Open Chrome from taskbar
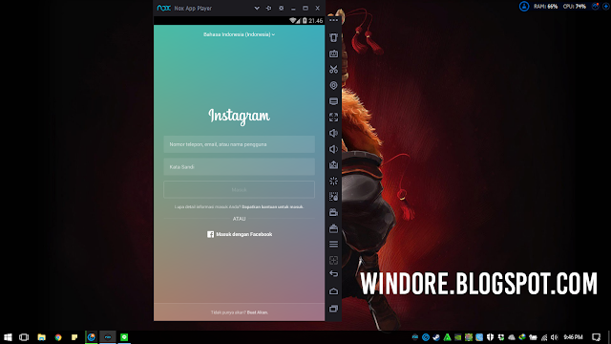611x344 pixels. point(58,337)
